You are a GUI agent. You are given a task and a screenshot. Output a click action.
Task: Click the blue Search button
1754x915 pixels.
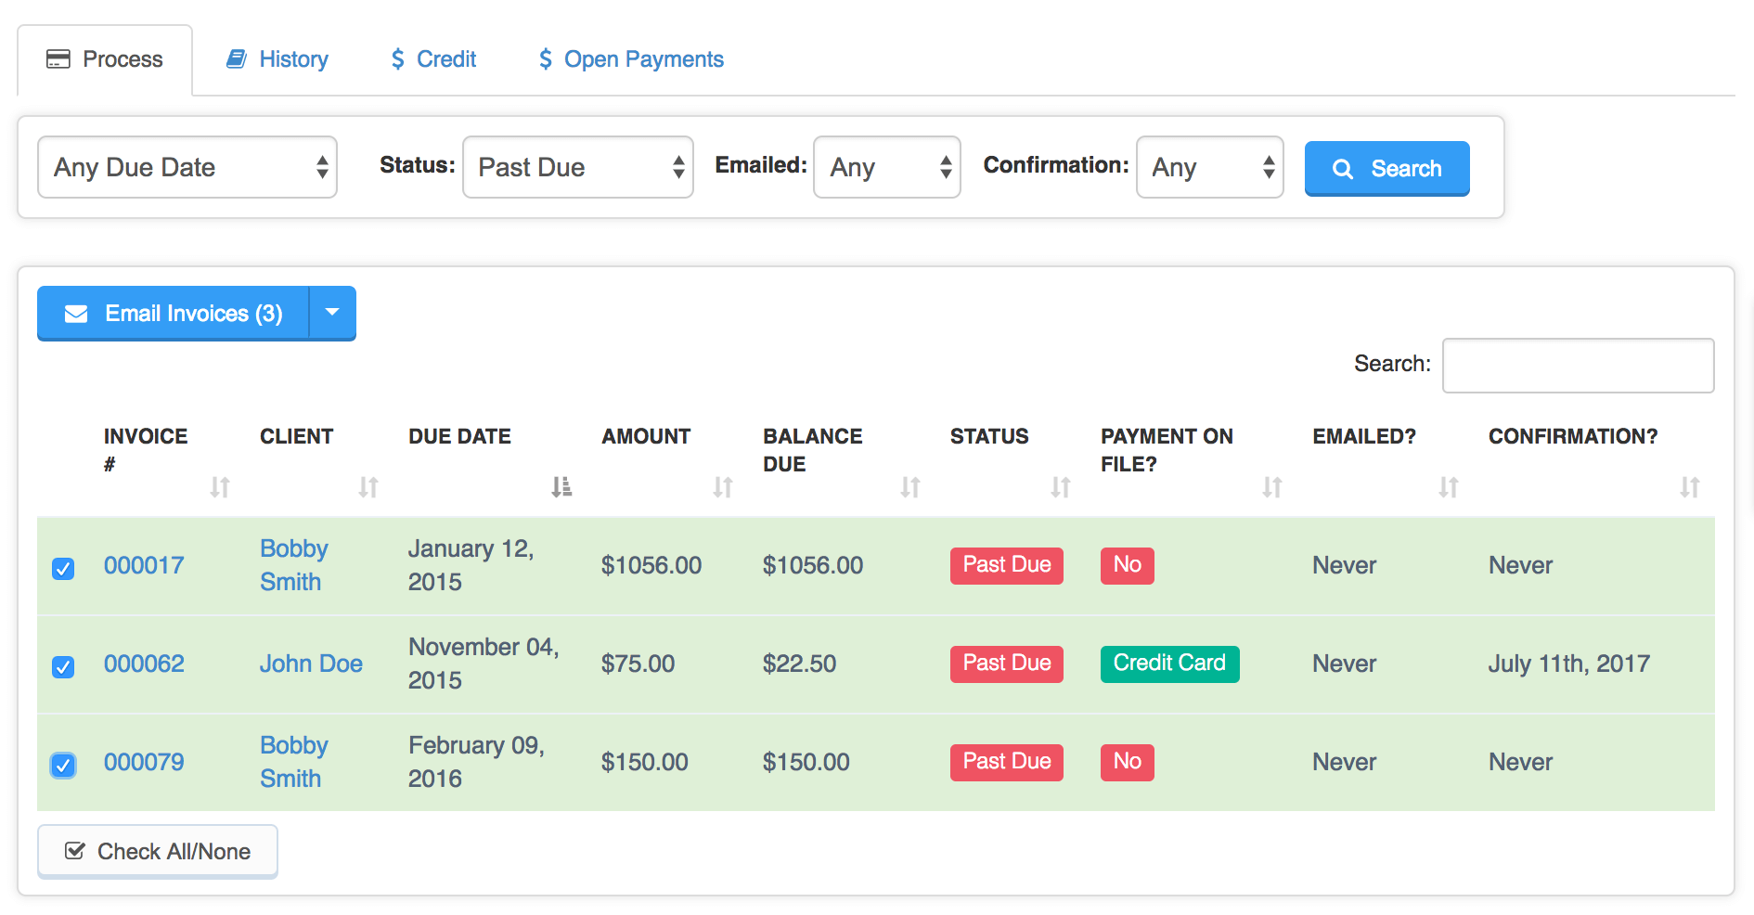1386,168
